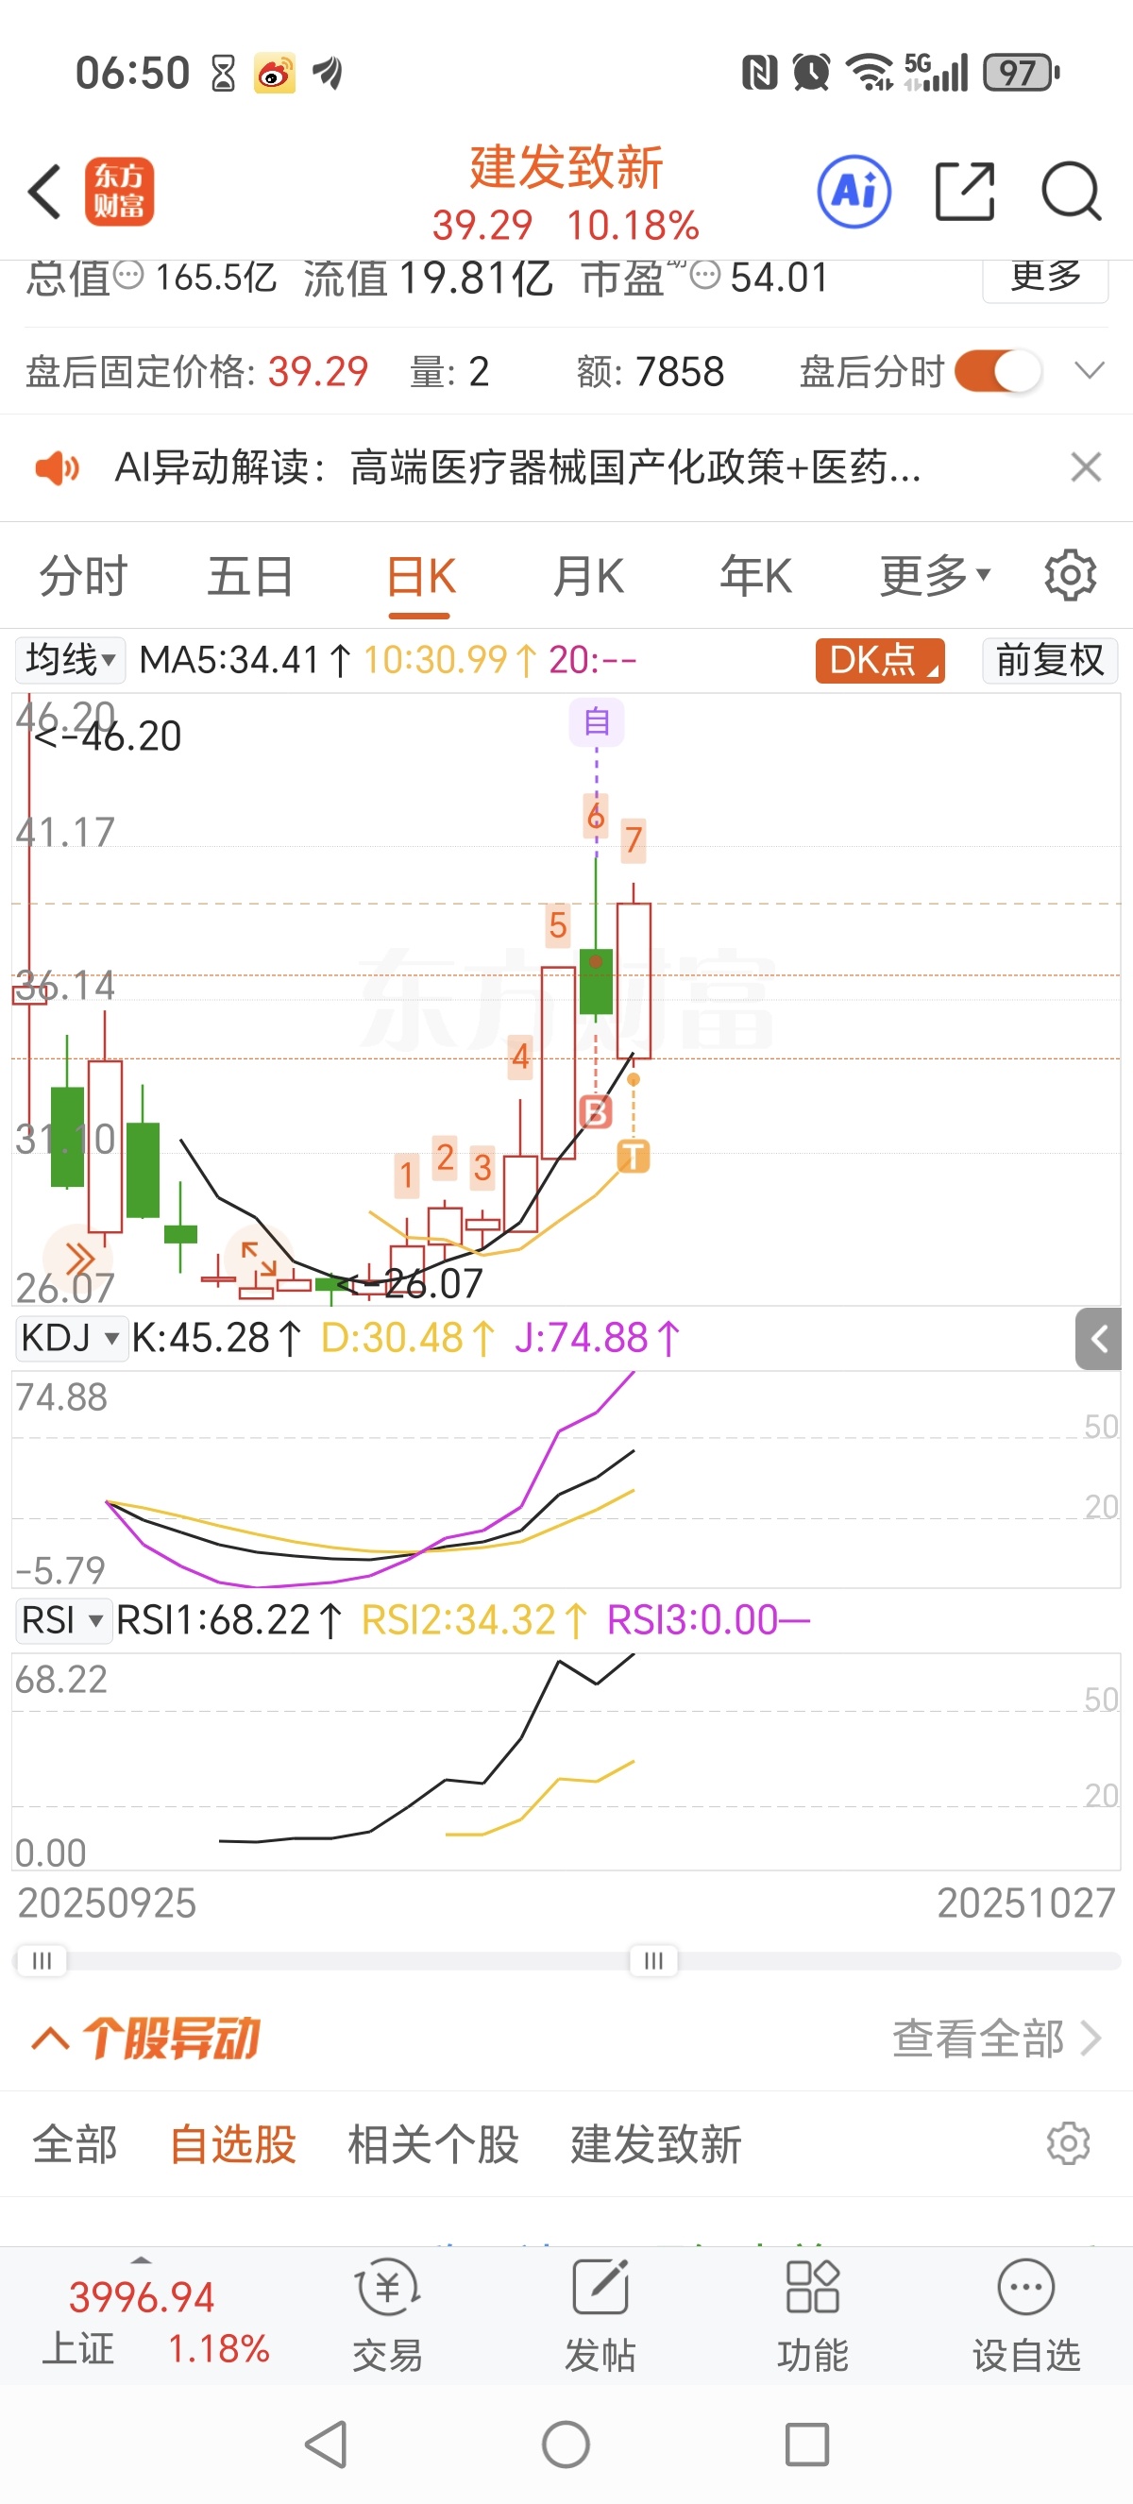The width and height of the screenshot is (1133, 2504).
Task: Open chart settings gear icon
Action: pyautogui.click(x=1070, y=575)
